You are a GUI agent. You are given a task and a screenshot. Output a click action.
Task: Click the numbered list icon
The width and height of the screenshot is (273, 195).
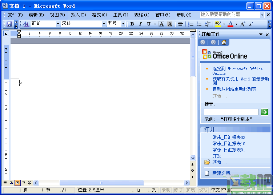(191, 24)
